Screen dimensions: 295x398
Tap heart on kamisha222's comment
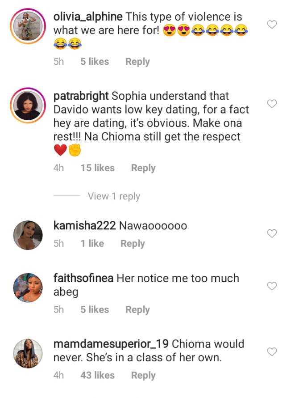click(272, 233)
